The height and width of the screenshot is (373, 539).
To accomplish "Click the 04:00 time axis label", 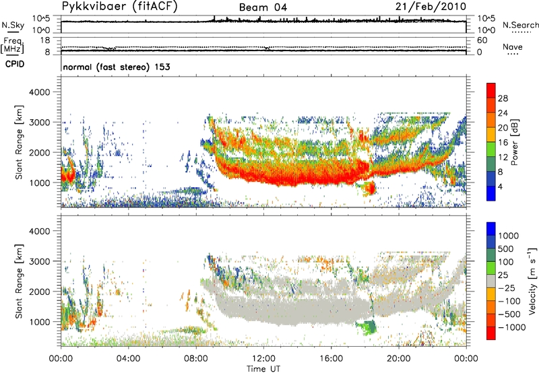I will click(129, 359).
